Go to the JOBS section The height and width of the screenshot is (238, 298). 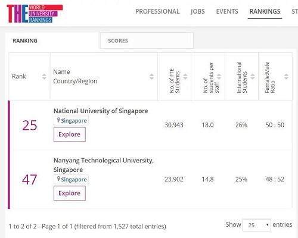[198, 11]
